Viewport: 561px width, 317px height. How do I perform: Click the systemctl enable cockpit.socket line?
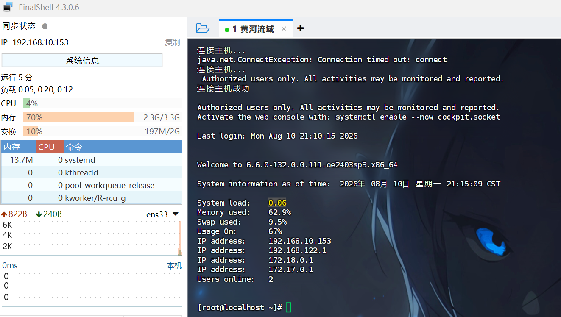tap(349, 117)
